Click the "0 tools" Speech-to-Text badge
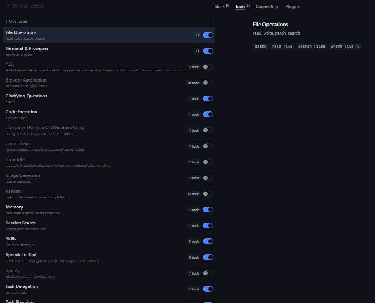 tap(194, 257)
